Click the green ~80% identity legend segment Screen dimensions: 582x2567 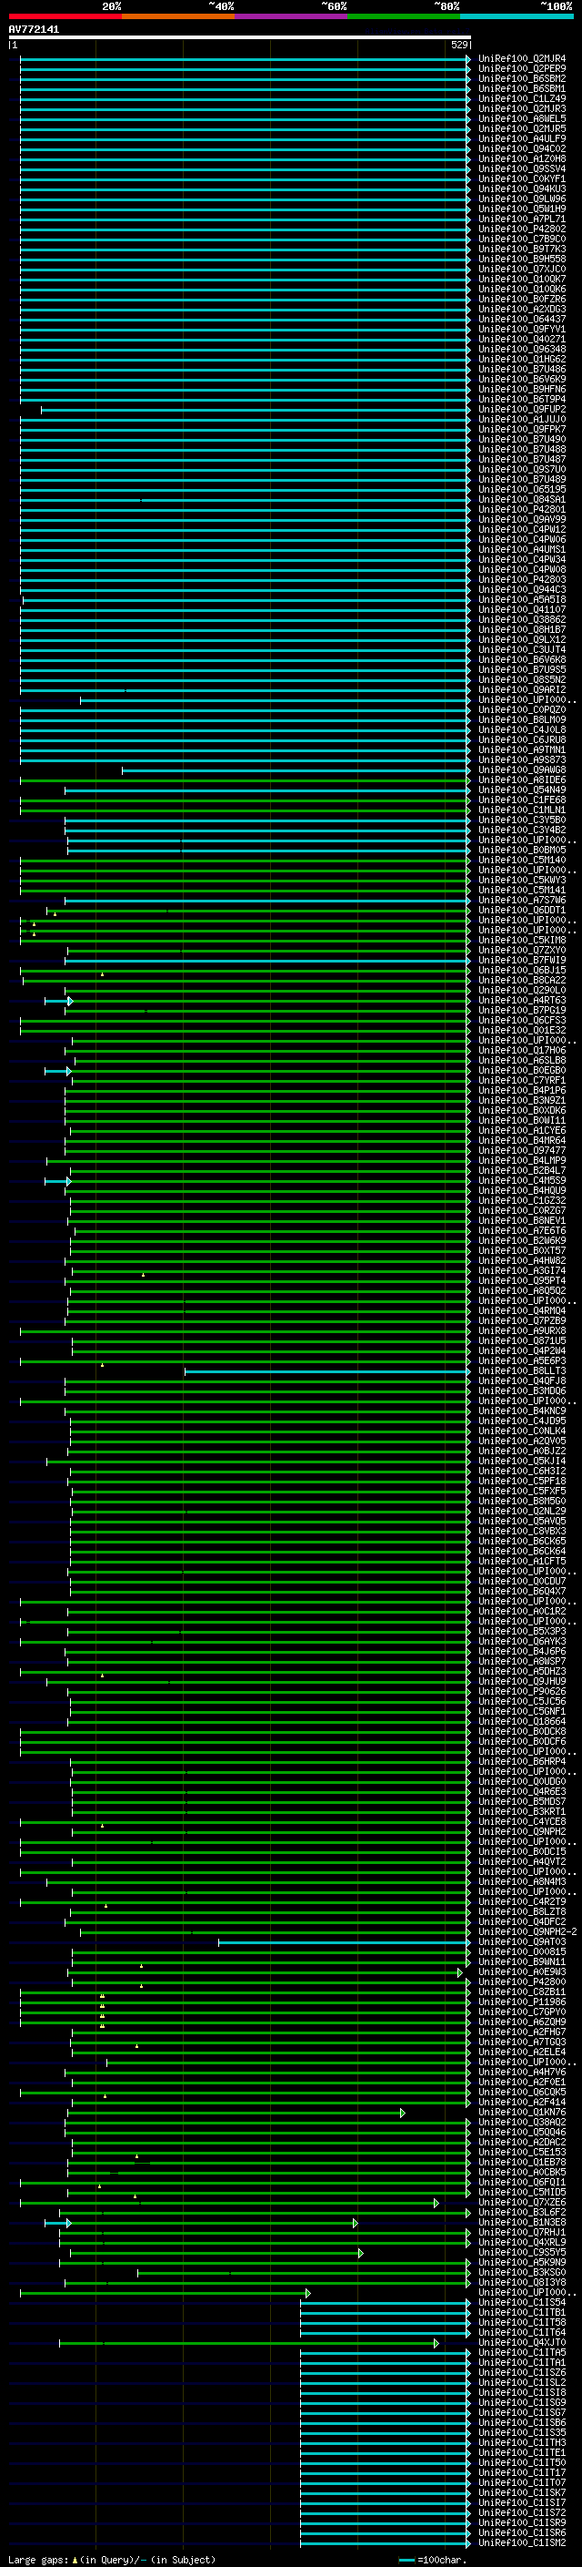[404, 16]
